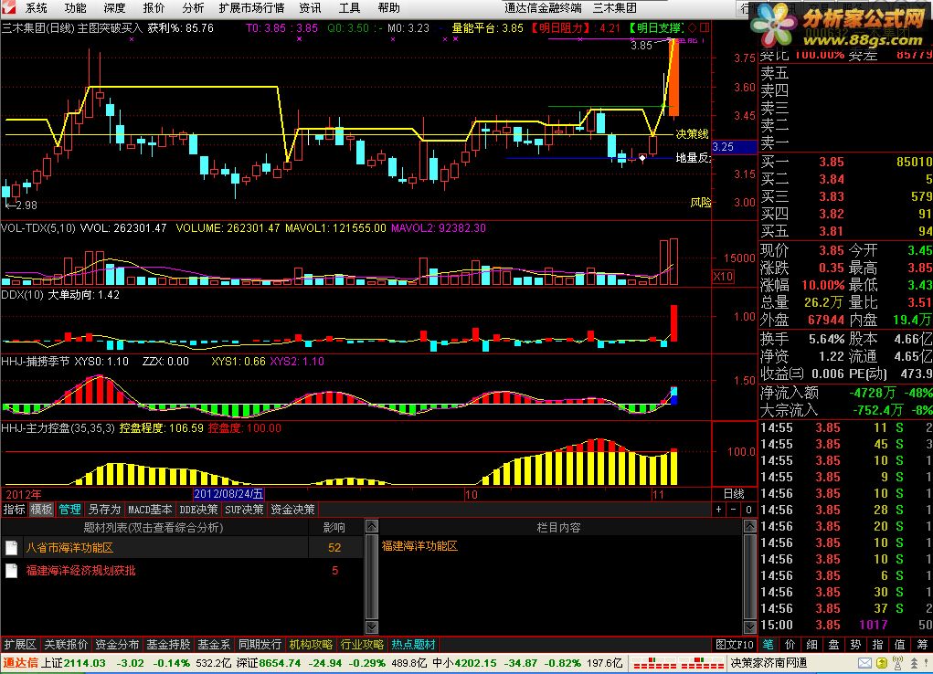Image resolution: width=933 pixels, height=674 pixels.
Task: Click the yellow round icon in status bar
Action: 882,663
